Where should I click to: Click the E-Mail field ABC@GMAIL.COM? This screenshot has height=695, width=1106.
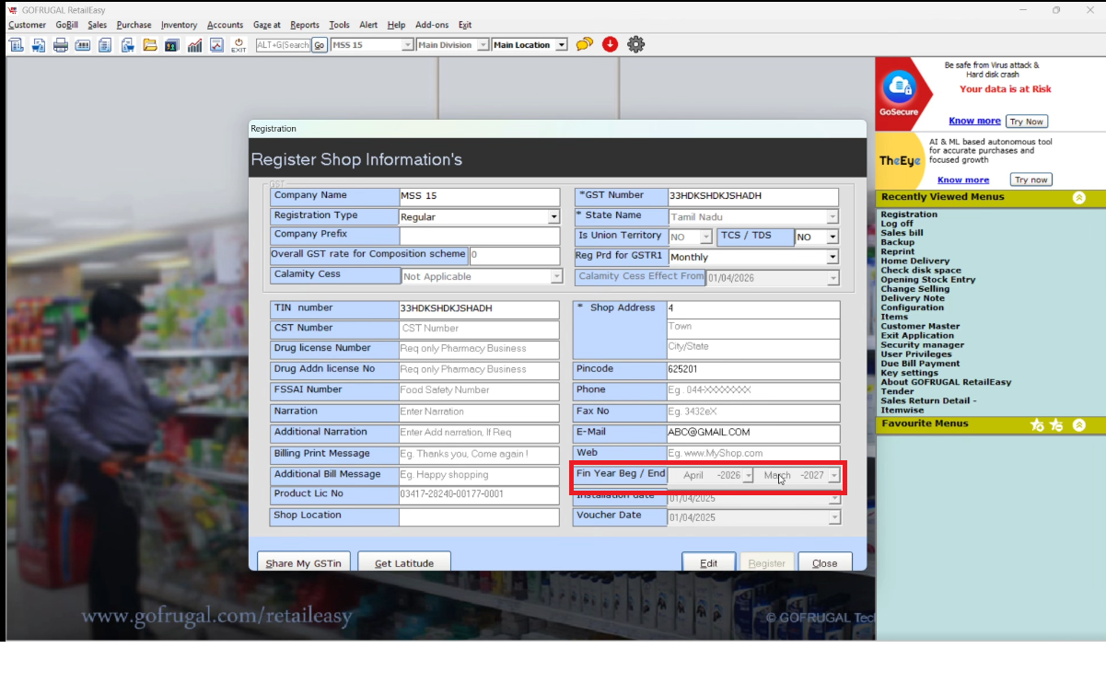pyautogui.click(x=753, y=434)
